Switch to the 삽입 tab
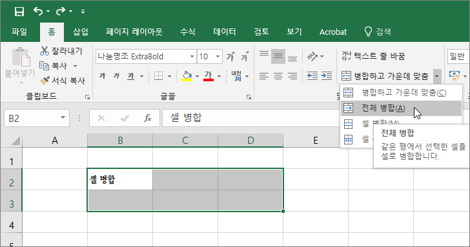The width and height of the screenshot is (470, 247). pos(80,32)
